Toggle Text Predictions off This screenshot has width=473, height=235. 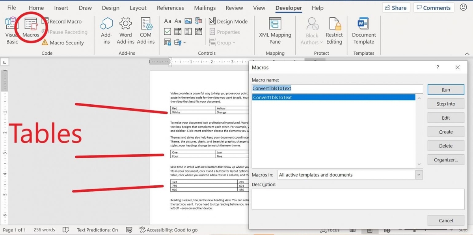[x=97, y=229]
